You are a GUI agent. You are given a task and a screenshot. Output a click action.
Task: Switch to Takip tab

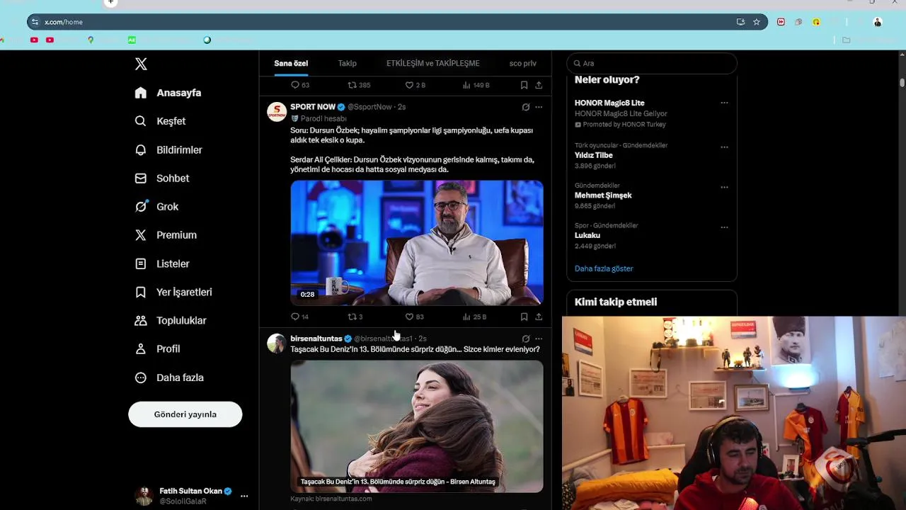tap(348, 63)
